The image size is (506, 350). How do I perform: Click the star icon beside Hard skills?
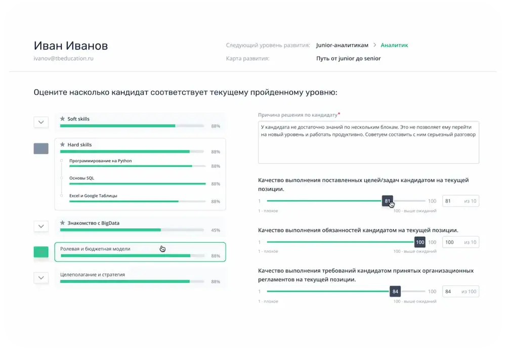pos(63,145)
